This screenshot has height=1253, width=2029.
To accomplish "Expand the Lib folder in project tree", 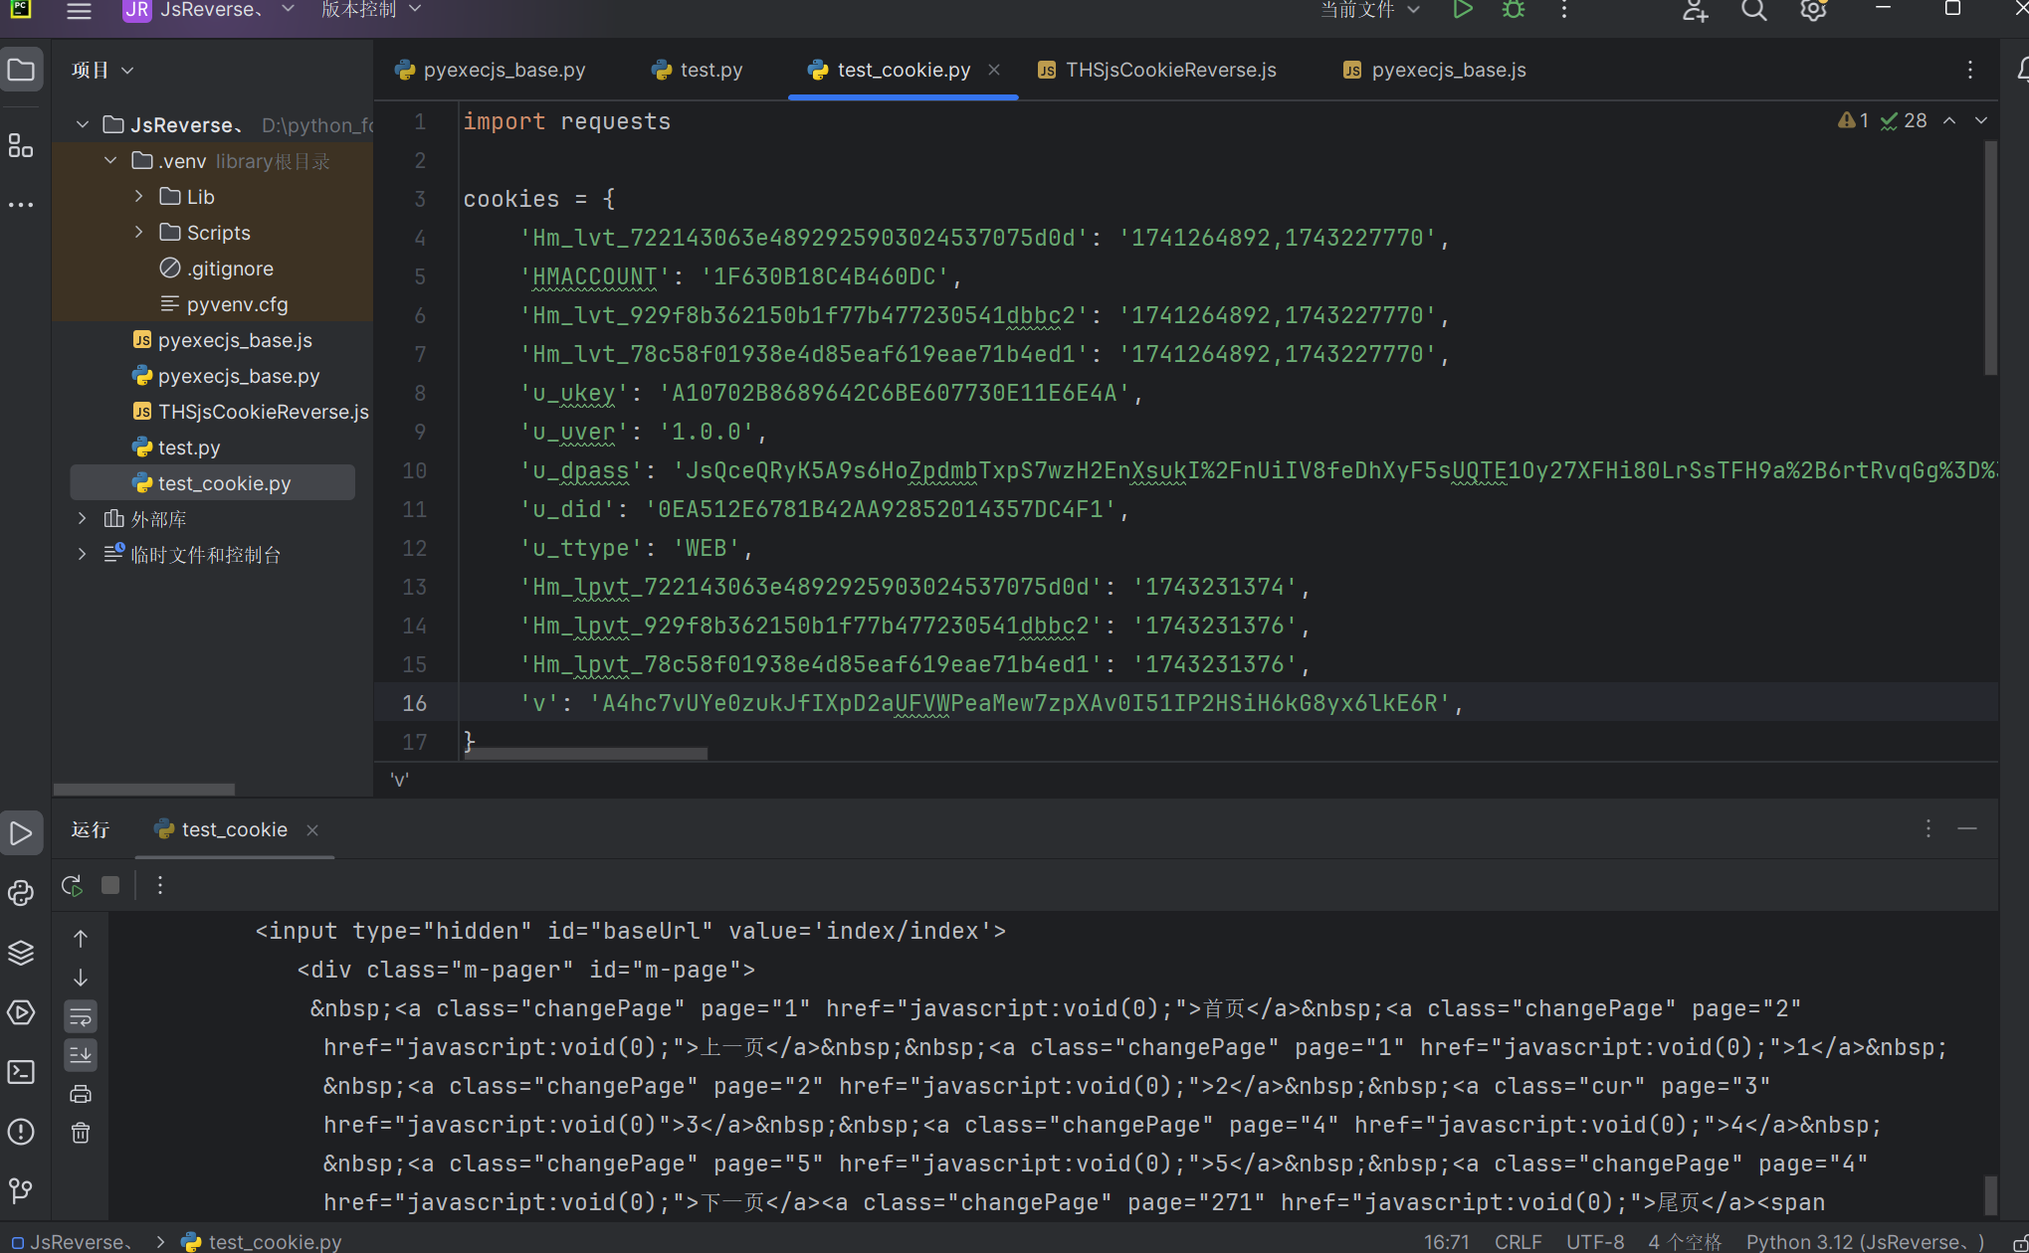I will point(139,197).
